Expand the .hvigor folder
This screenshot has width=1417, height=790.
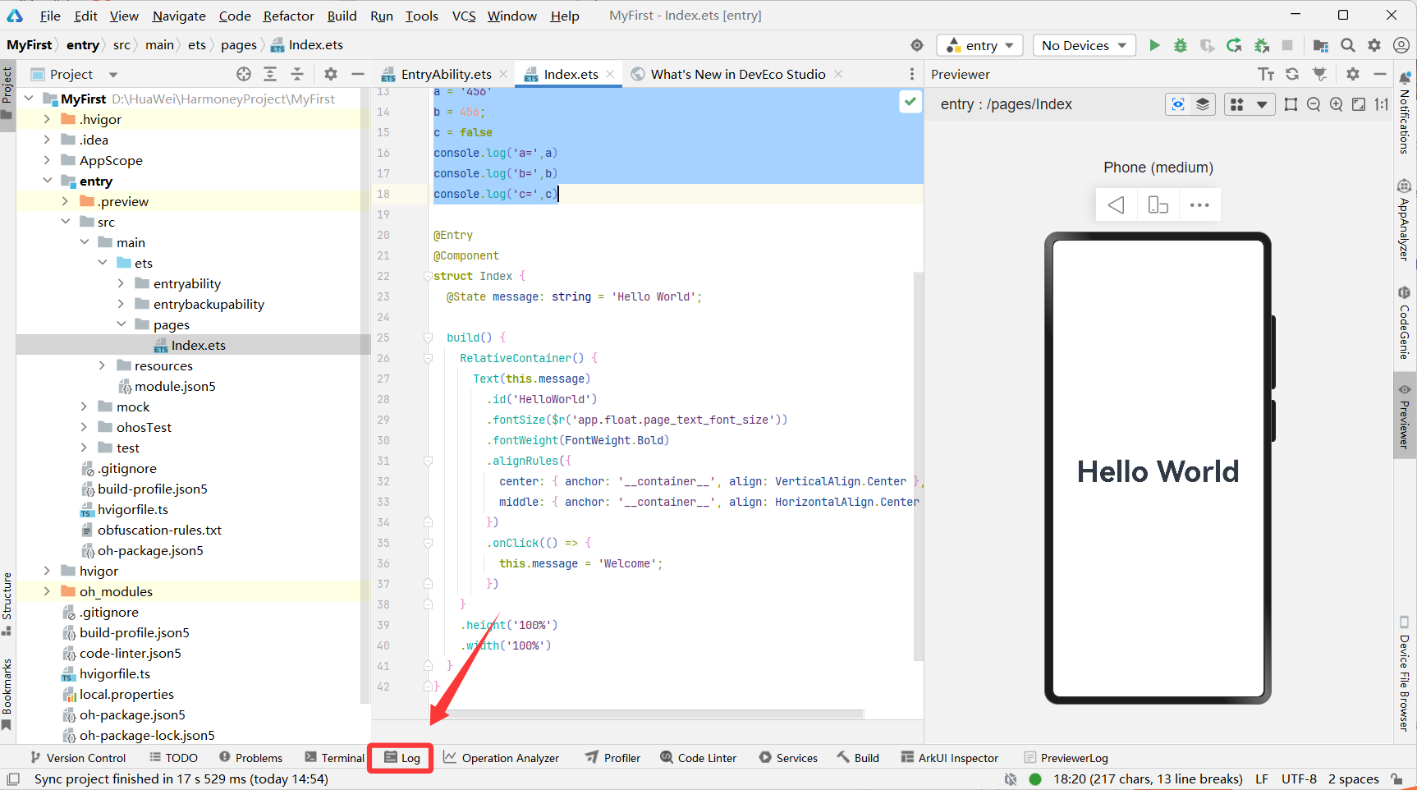47,119
